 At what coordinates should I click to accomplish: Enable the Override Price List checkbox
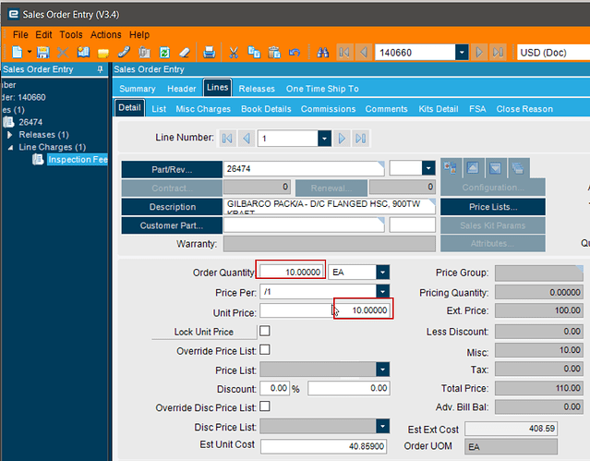pyautogui.click(x=265, y=350)
